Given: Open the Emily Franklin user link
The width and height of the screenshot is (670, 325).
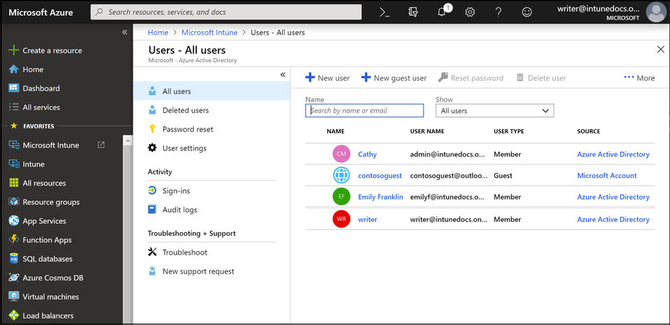Looking at the screenshot, I should tap(380, 197).
